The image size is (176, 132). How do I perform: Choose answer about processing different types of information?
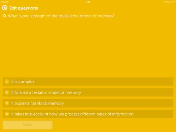click(x=88, y=114)
